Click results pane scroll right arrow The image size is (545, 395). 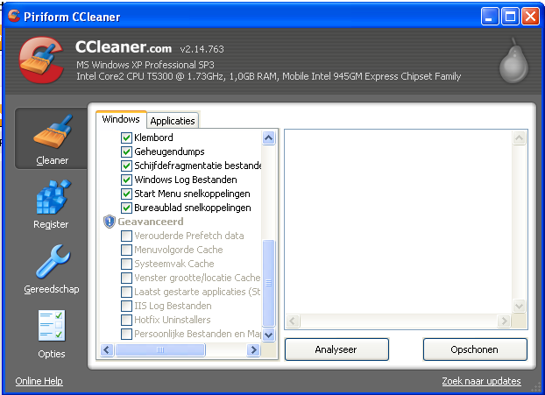[x=504, y=321]
